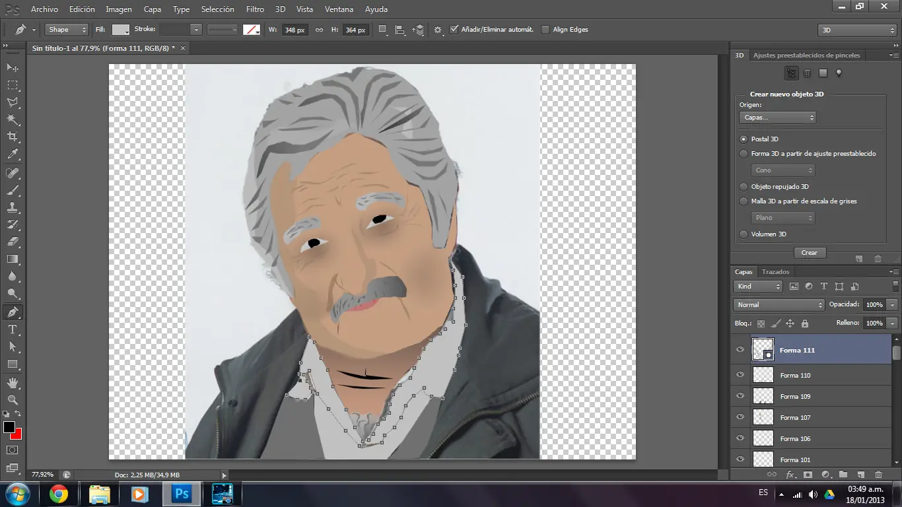Select the Eyedropper tool
Viewport: 902px width, 507px height.
pyautogui.click(x=13, y=154)
